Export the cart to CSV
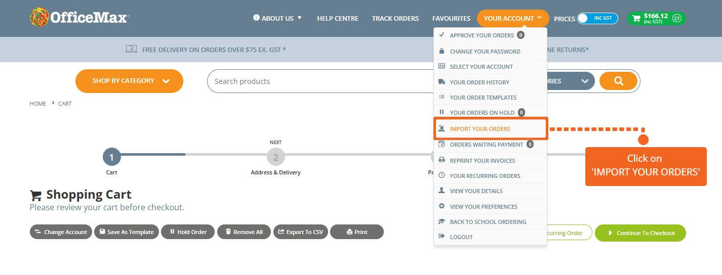This screenshot has width=722, height=275. pyautogui.click(x=301, y=232)
